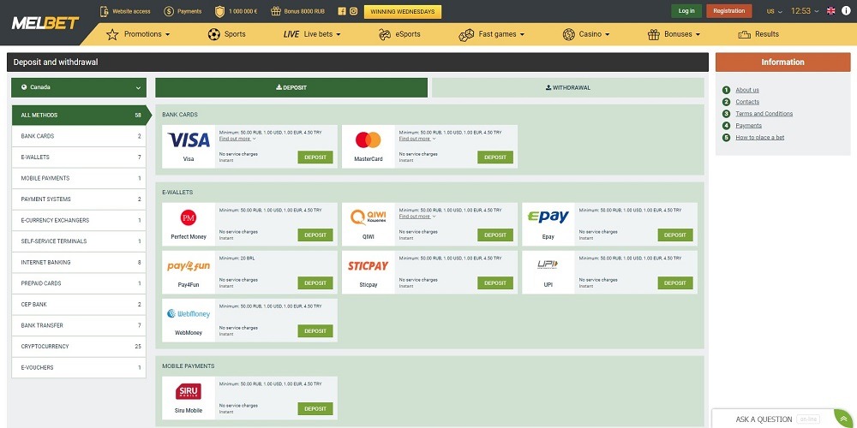Switch to the Withdrawal tab
This screenshot has width=857, height=428.
coord(567,87)
